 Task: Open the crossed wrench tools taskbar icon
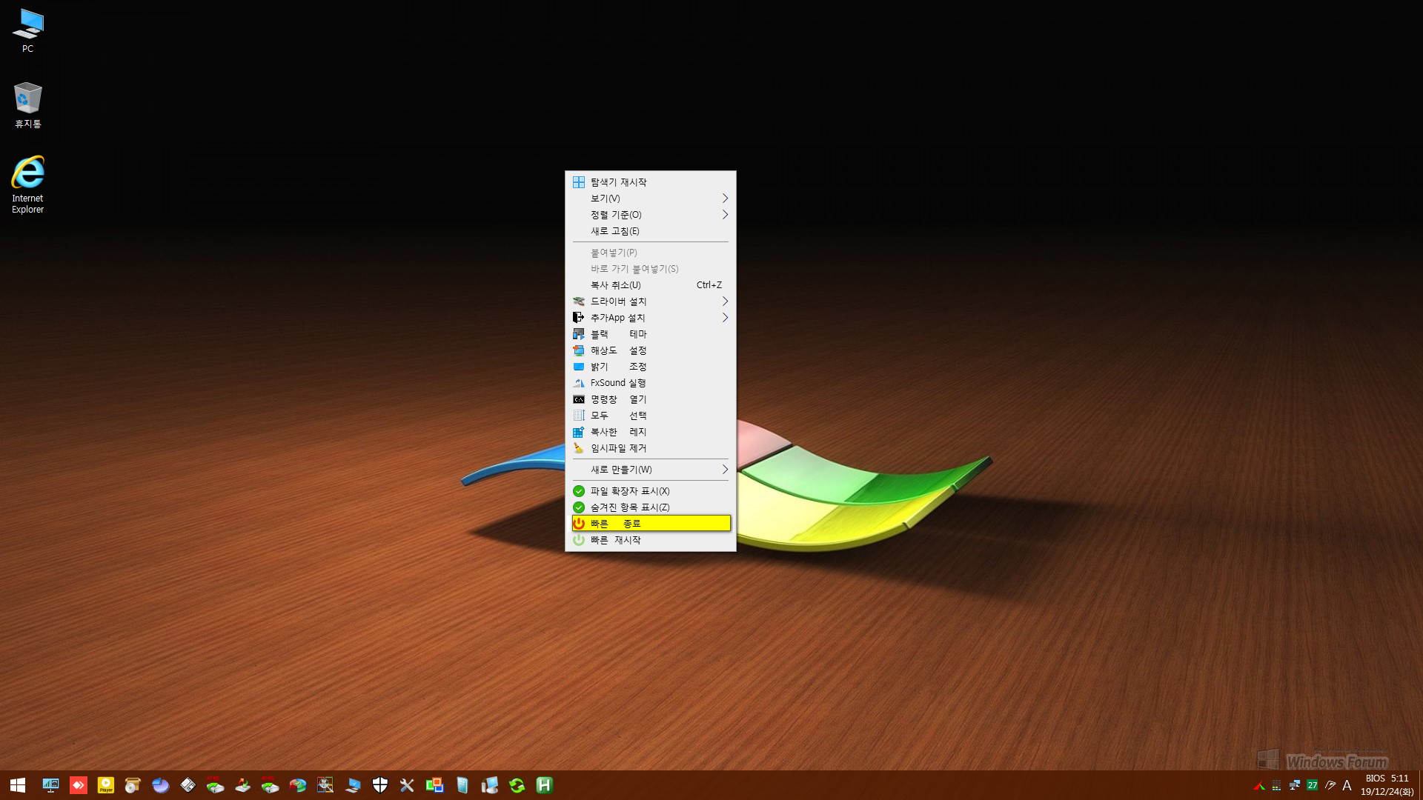[x=407, y=785]
